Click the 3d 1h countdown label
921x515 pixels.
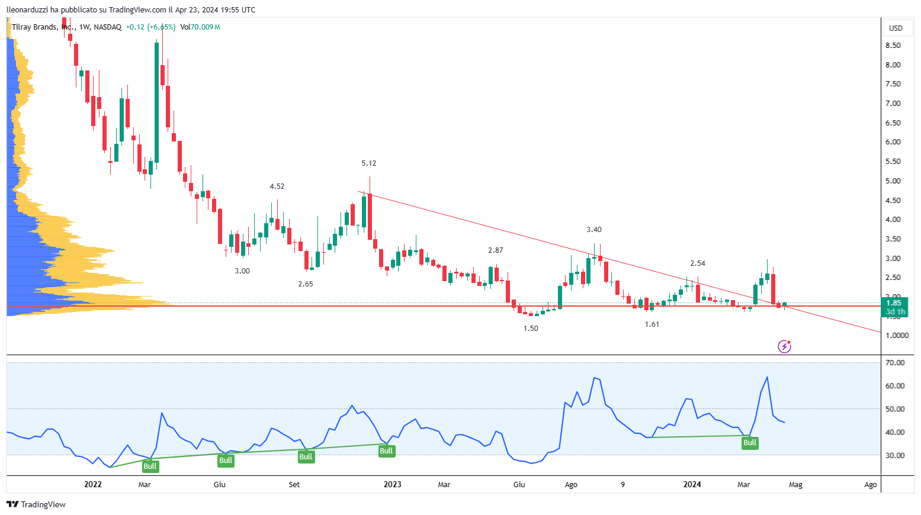[x=895, y=311]
